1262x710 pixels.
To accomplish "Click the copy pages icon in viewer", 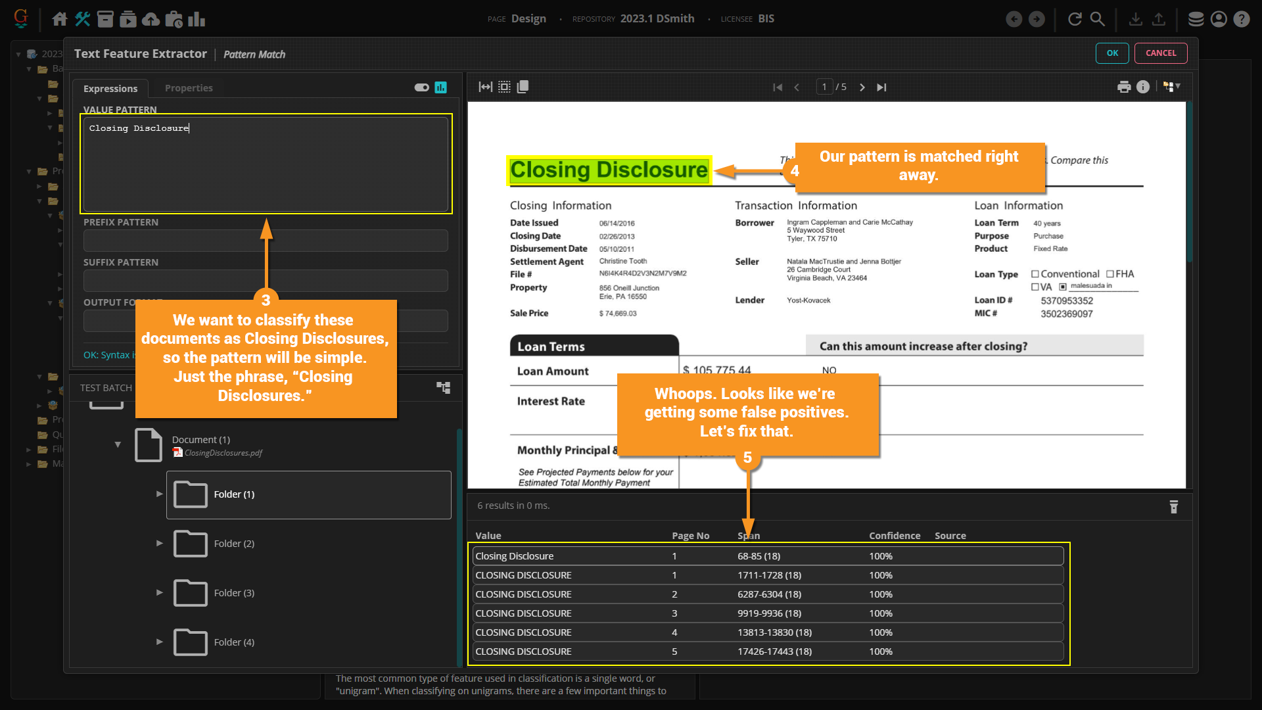I will pyautogui.click(x=523, y=87).
